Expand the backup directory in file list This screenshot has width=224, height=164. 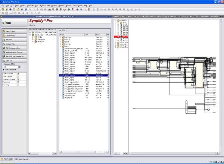(x=60, y=37)
